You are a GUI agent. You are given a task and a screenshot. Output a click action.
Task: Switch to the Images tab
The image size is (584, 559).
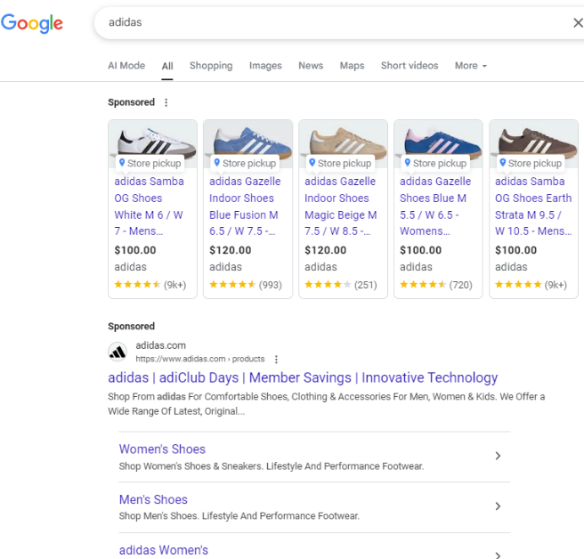(265, 66)
